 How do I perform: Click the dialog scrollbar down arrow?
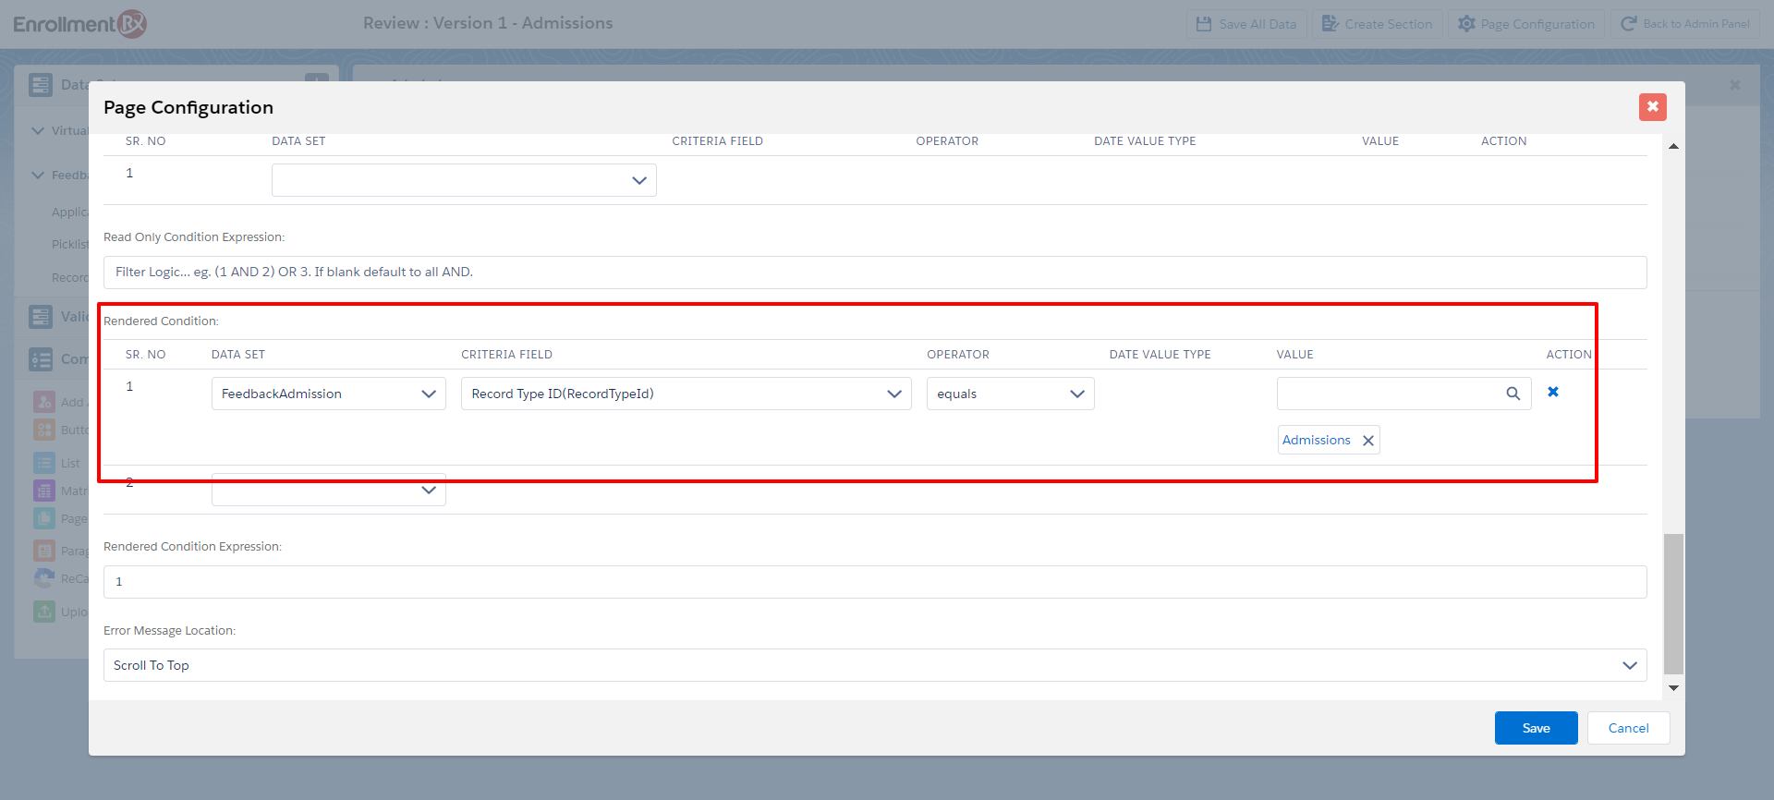pyautogui.click(x=1673, y=688)
